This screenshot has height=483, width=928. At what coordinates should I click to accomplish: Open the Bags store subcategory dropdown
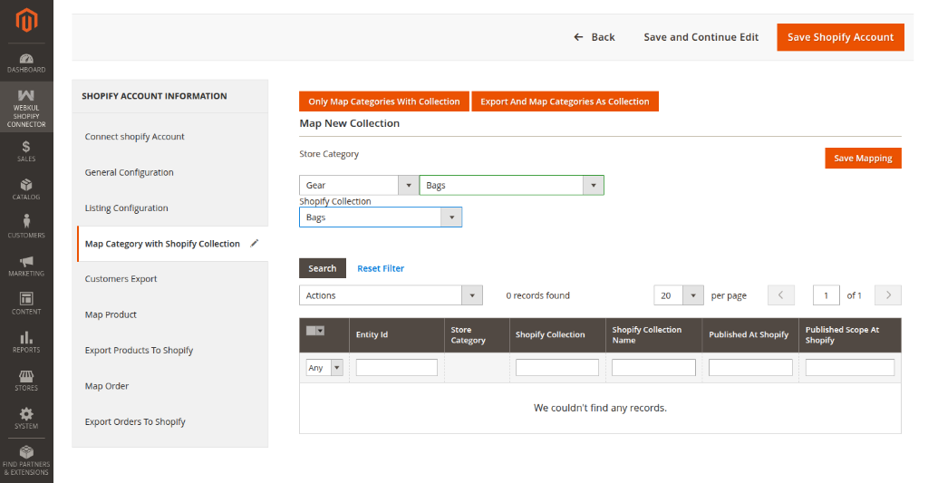[x=511, y=185]
